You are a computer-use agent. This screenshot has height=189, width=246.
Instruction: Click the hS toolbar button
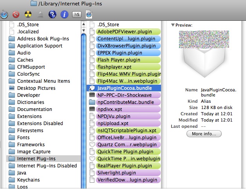click(x=77, y=15)
